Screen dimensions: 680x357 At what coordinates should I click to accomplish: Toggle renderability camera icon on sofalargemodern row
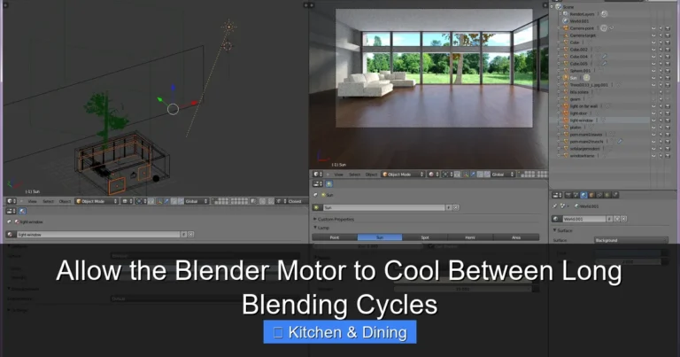[x=668, y=148]
